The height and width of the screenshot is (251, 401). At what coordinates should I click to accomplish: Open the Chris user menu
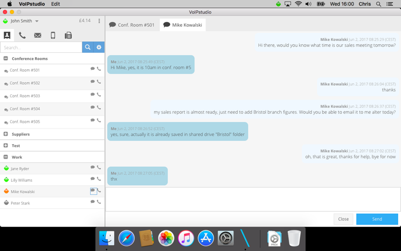tap(365, 4)
